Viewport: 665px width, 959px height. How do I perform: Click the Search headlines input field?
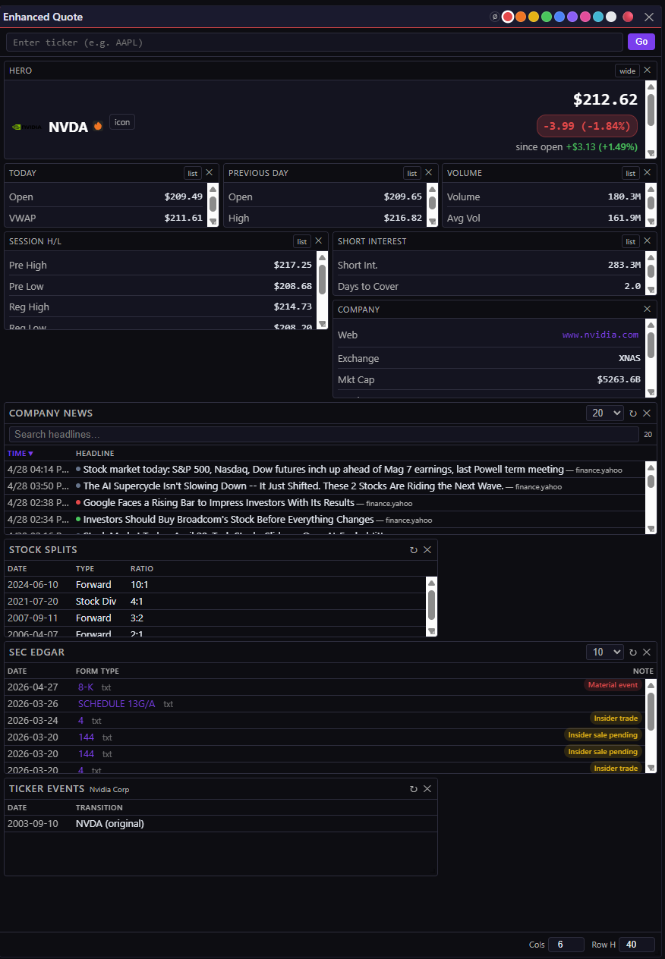click(x=323, y=434)
